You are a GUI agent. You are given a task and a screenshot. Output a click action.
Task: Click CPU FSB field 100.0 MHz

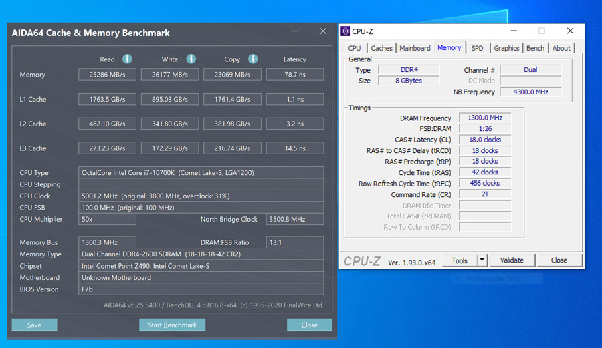(201, 208)
